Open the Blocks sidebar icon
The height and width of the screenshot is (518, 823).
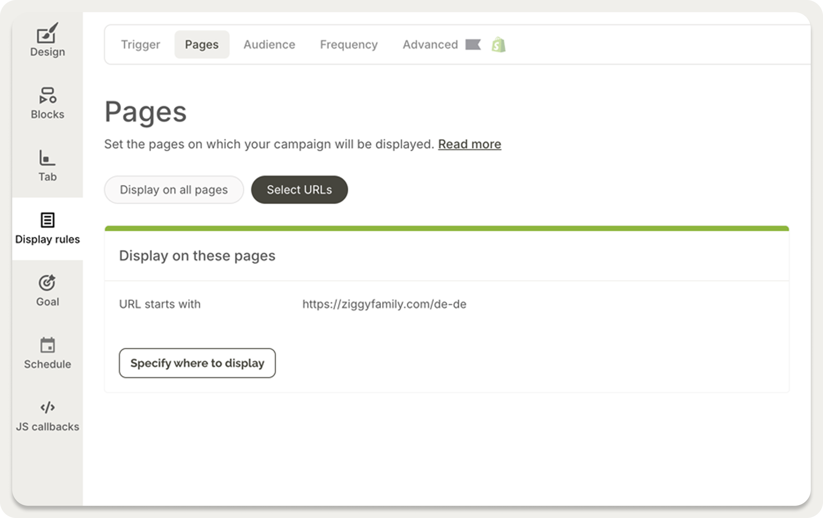click(48, 96)
